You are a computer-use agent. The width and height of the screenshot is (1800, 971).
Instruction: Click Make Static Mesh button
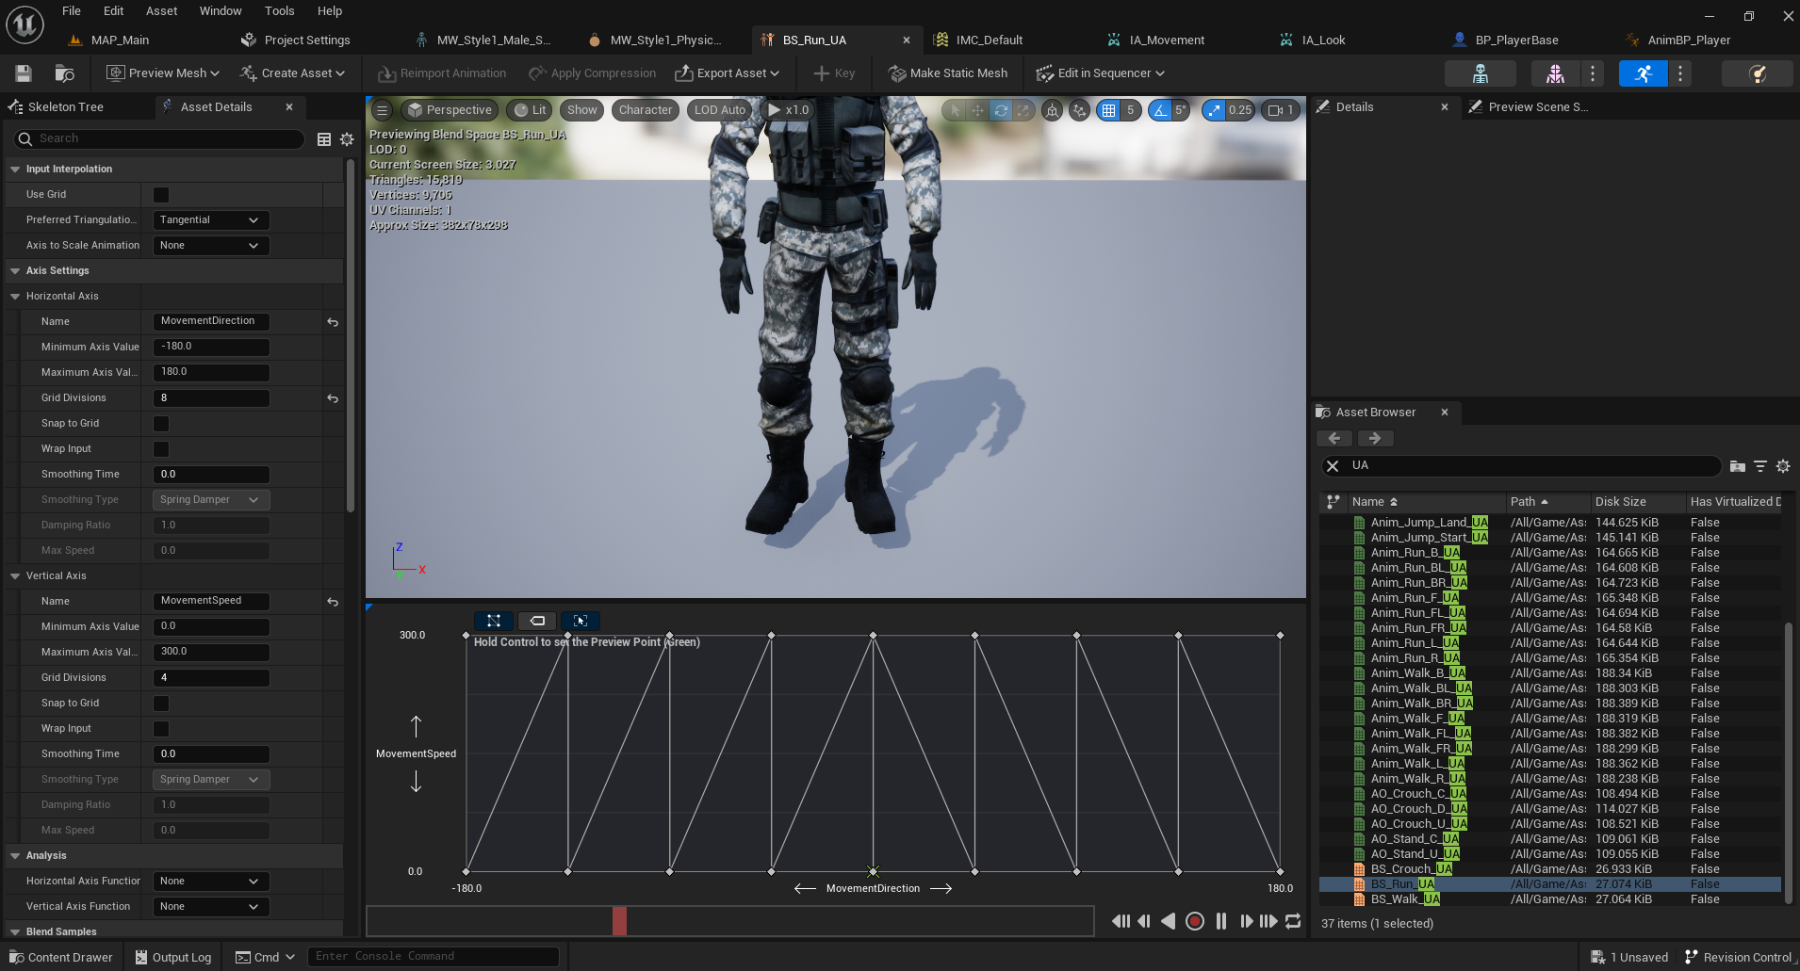tap(948, 73)
